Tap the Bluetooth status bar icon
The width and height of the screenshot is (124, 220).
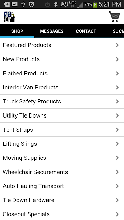click(56, 4)
